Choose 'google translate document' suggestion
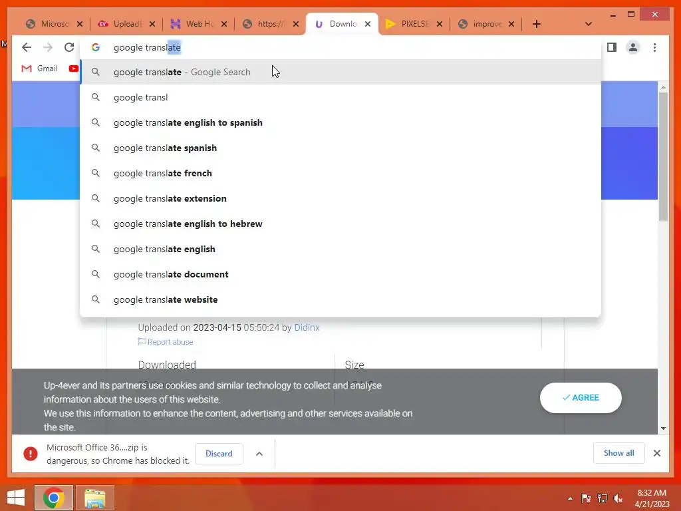Viewport: 681px width, 511px height. 340,274
